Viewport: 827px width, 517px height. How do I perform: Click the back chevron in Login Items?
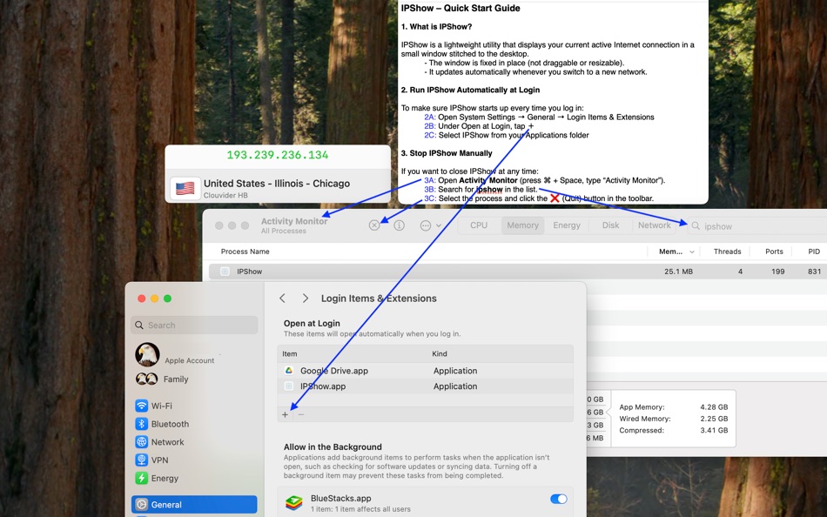click(282, 297)
